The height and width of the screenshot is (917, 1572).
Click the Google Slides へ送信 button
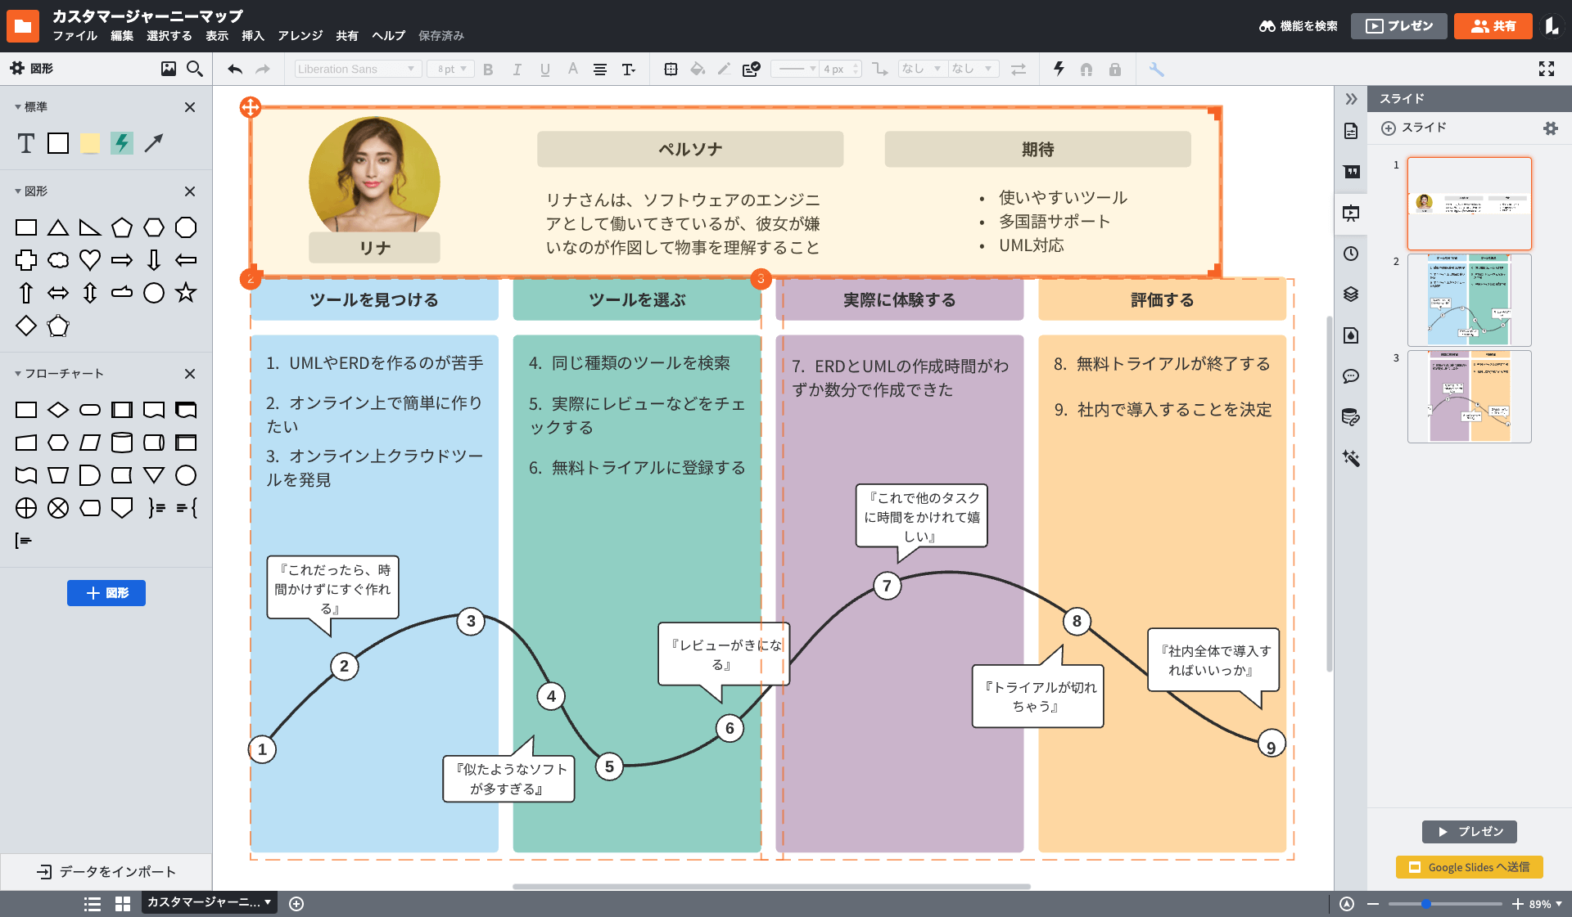pos(1469,866)
